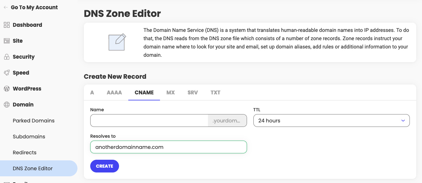Click the back arrow beside Go To My Account
The image size is (422, 183).
(x=6, y=7)
